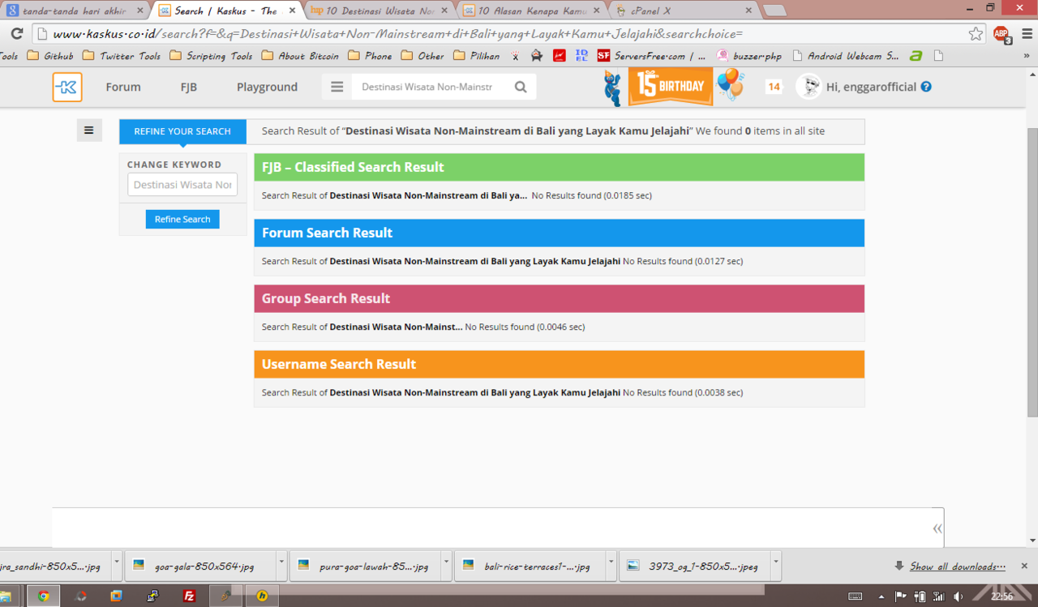The width and height of the screenshot is (1038, 607).
Task: Close the 'tanda-tanda hari akhir' tab
Action: 140,11
